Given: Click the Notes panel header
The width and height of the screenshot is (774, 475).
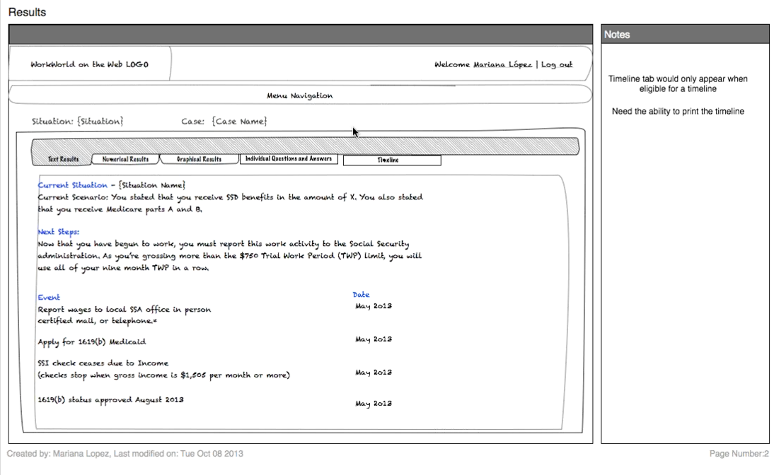Looking at the screenshot, I should tap(685, 34).
